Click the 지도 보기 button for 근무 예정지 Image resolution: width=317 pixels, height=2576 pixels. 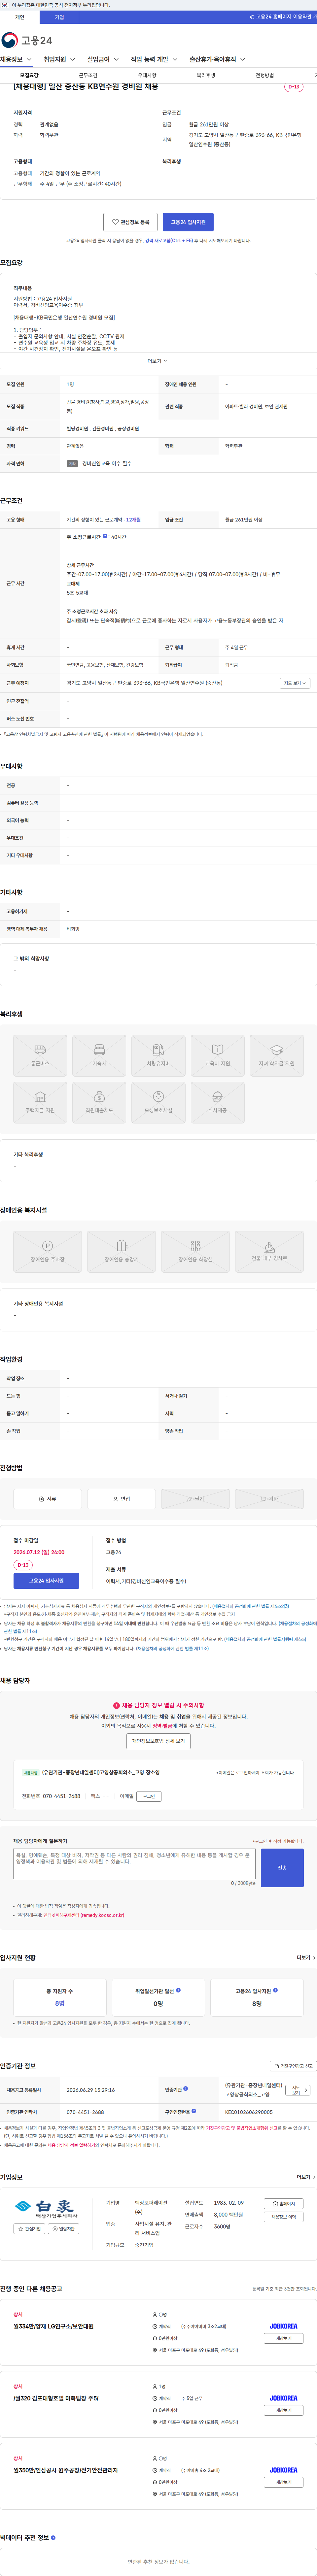tap(295, 683)
